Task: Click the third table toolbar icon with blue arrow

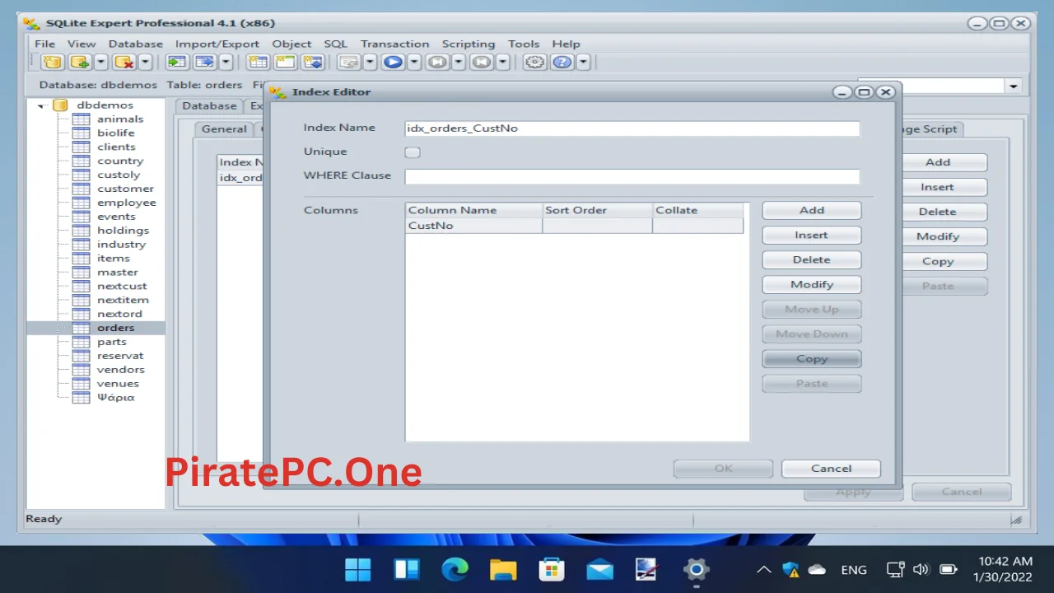Action: [312, 62]
